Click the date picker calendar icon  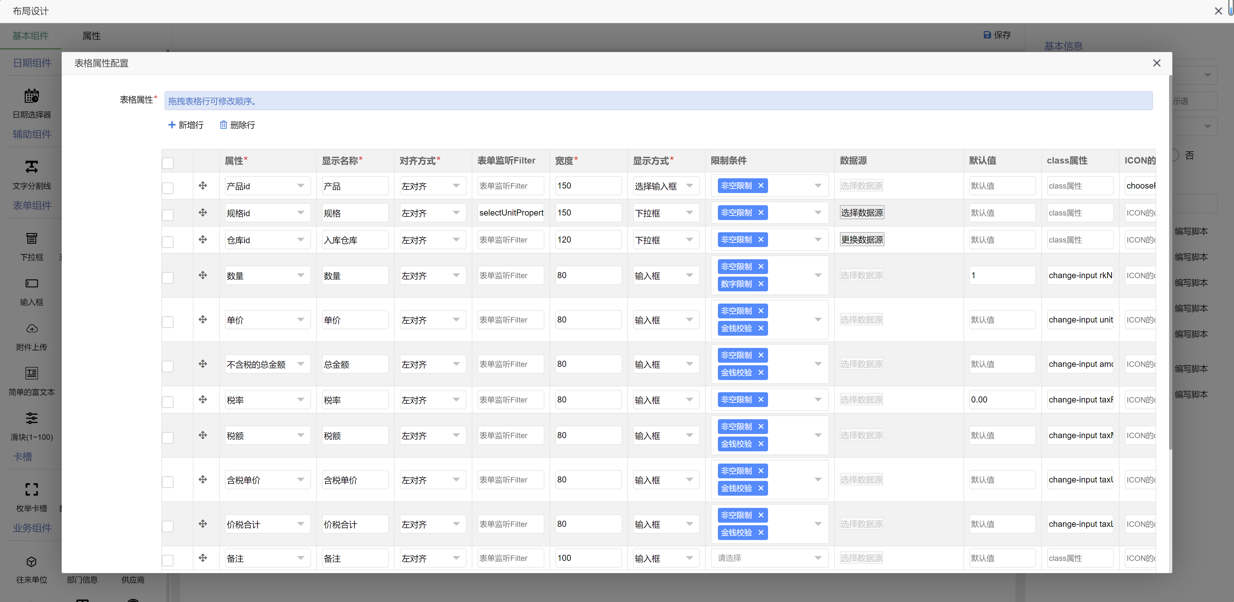click(31, 96)
